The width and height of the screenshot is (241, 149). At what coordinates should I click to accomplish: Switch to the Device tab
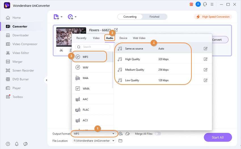tap(123, 38)
